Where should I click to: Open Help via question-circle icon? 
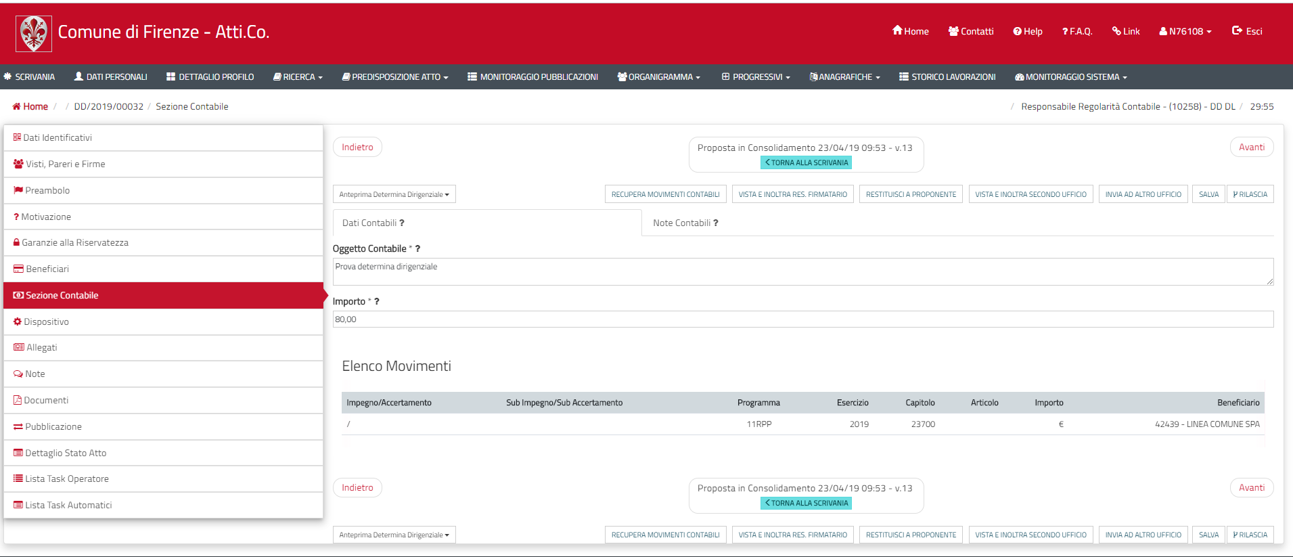1017,31
